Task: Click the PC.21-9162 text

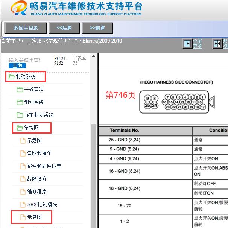Action: point(60,61)
